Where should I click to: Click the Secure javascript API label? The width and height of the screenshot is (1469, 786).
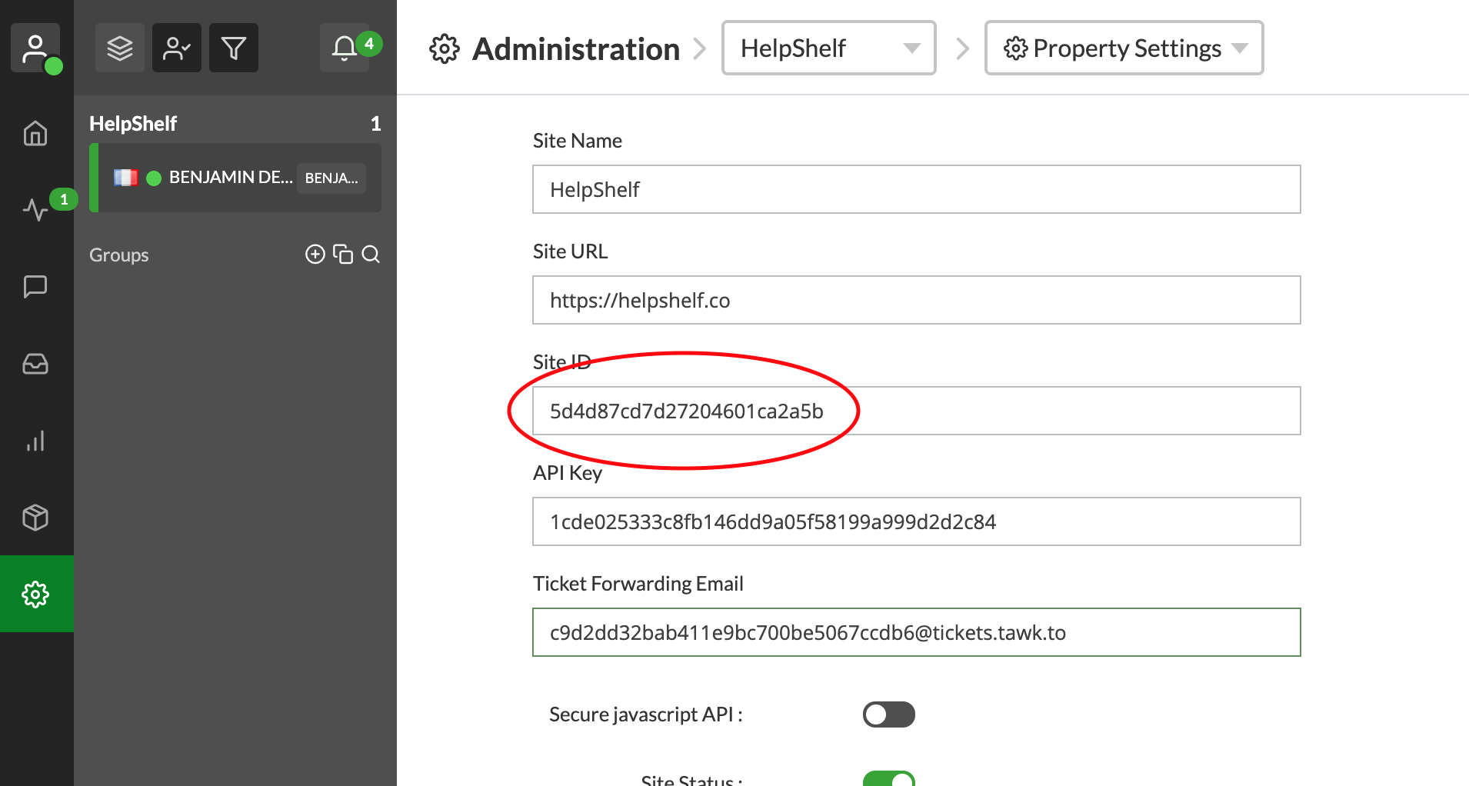click(x=646, y=714)
